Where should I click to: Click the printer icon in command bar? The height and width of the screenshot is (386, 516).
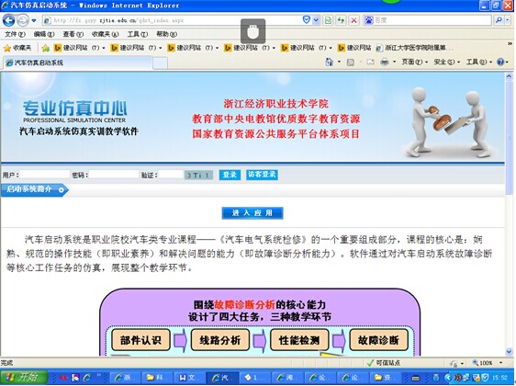click(x=384, y=62)
